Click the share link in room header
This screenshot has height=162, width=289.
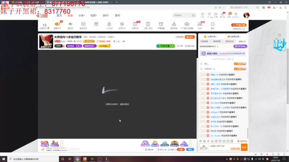[180, 46]
